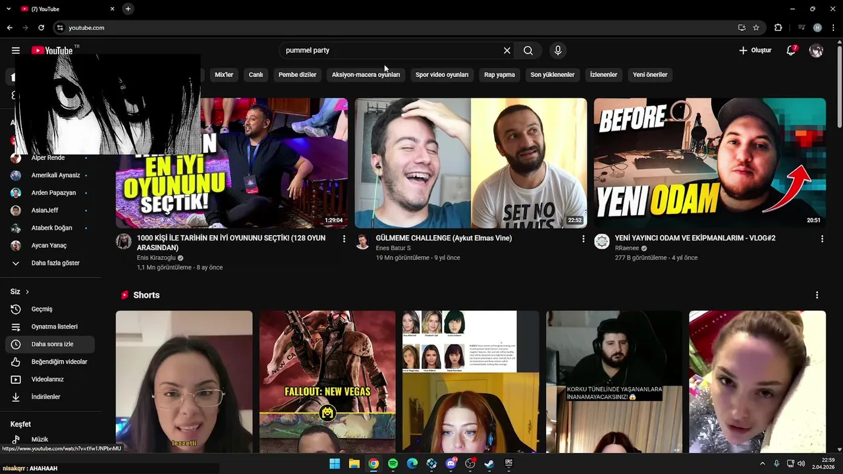Image resolution: width=843 pixels, height=474 pixels.
Task: Click browser back arrow
Action: coord(9,28)
